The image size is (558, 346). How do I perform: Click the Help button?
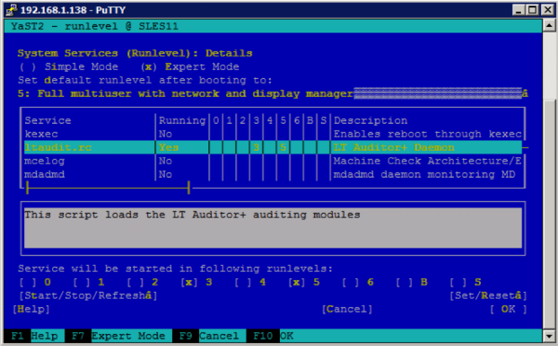[31, 310]
